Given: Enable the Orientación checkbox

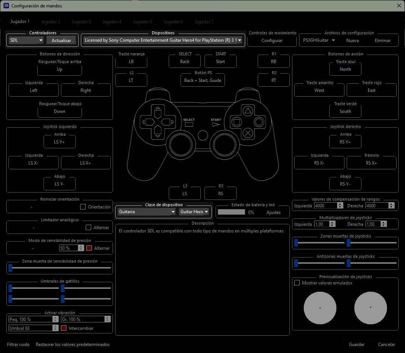Looking at the screenshot, I should pyautogui.click(x=83, y=207).
